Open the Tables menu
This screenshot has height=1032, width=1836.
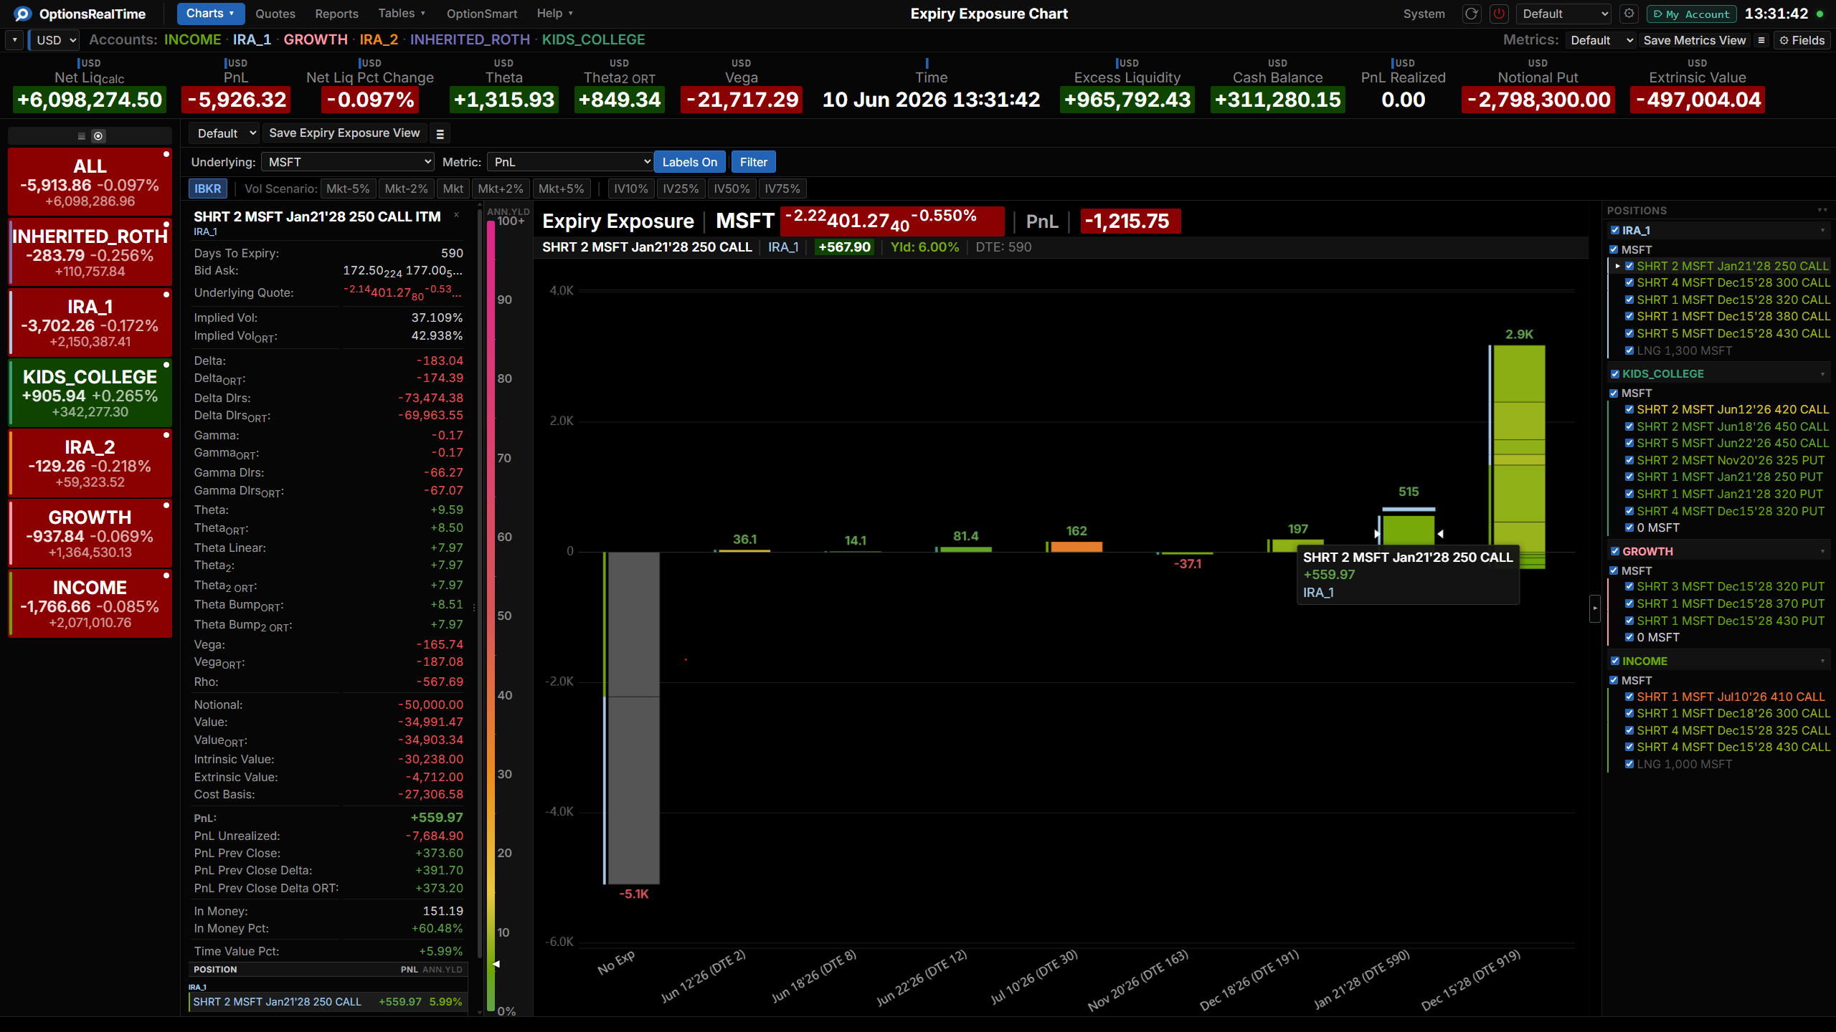[402, 14]
